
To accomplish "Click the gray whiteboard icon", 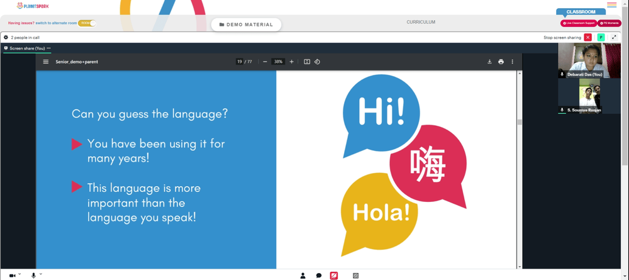I will [x=355, y=276].
